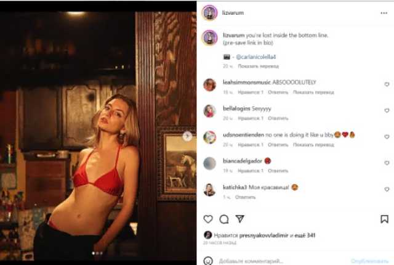Reply to the biancadelgador comment

(278, 171)
